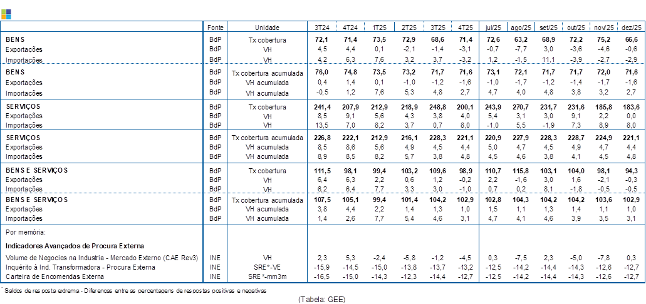Click 'Volume de Negócios na Indústria' row label

[102, 258]
